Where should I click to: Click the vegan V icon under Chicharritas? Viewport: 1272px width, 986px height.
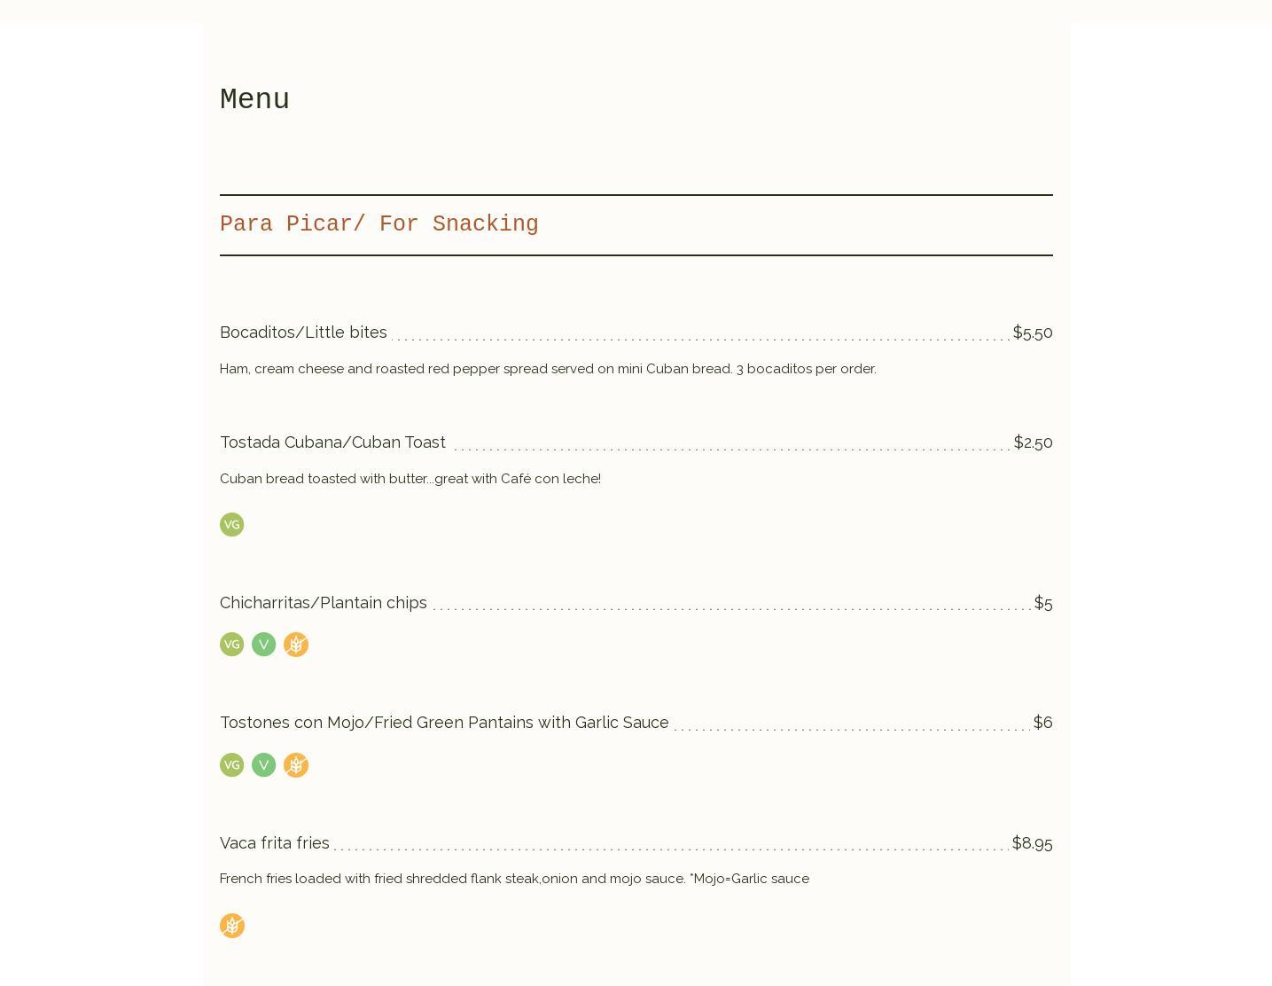(x=263, y=645)
